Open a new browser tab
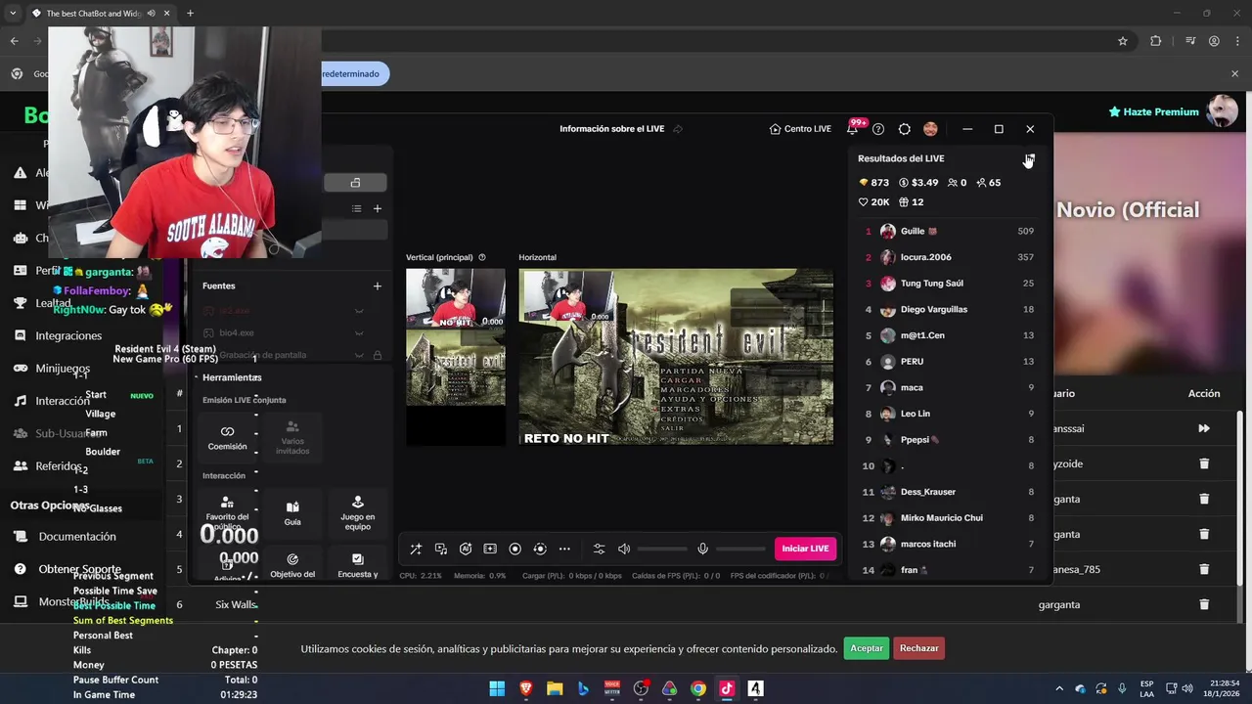 pos(190,14)
